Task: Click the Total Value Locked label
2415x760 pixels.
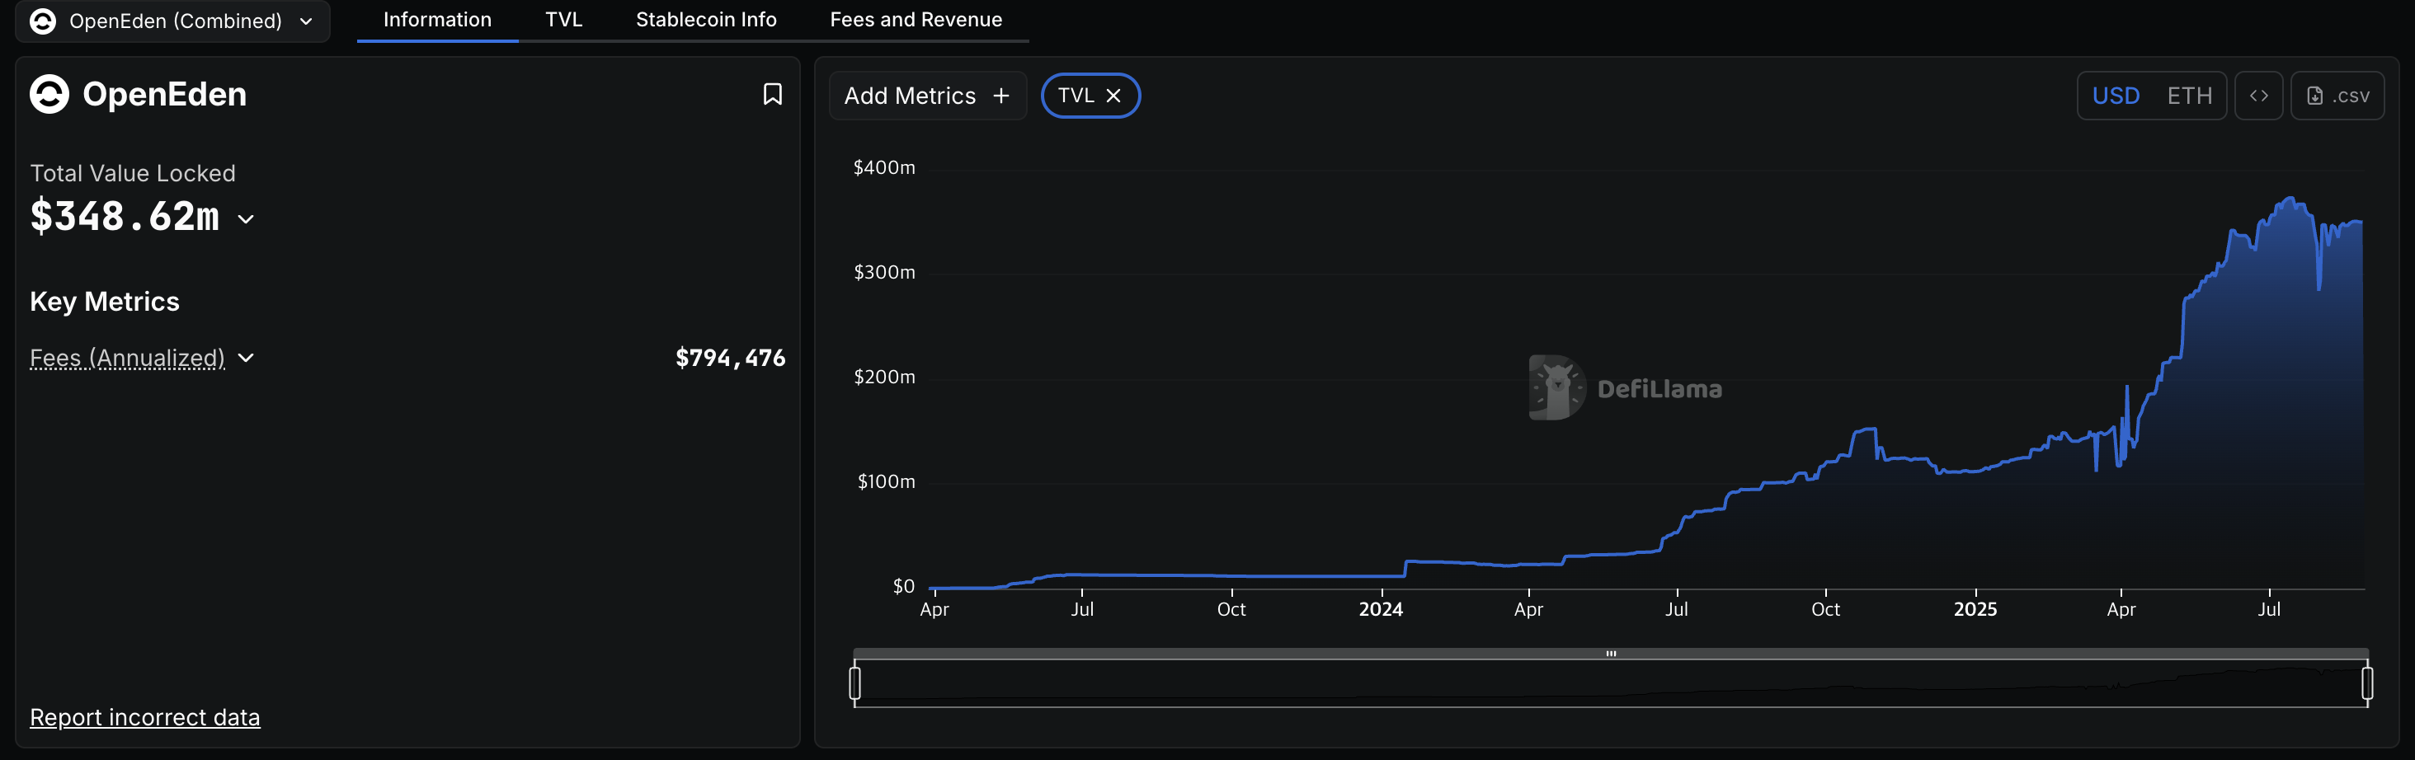Action: click(133, 173)
